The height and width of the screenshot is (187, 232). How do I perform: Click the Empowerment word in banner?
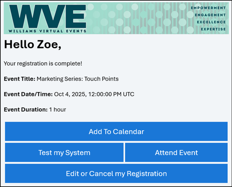[x=208, y=8]
